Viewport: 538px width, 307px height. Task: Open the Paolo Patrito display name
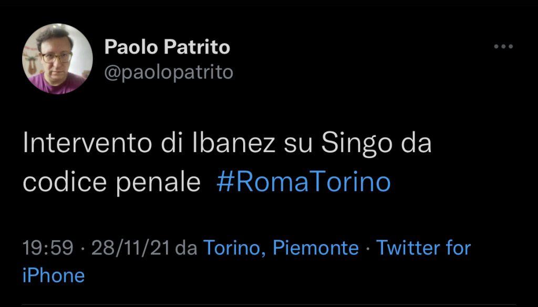[167, 47]
